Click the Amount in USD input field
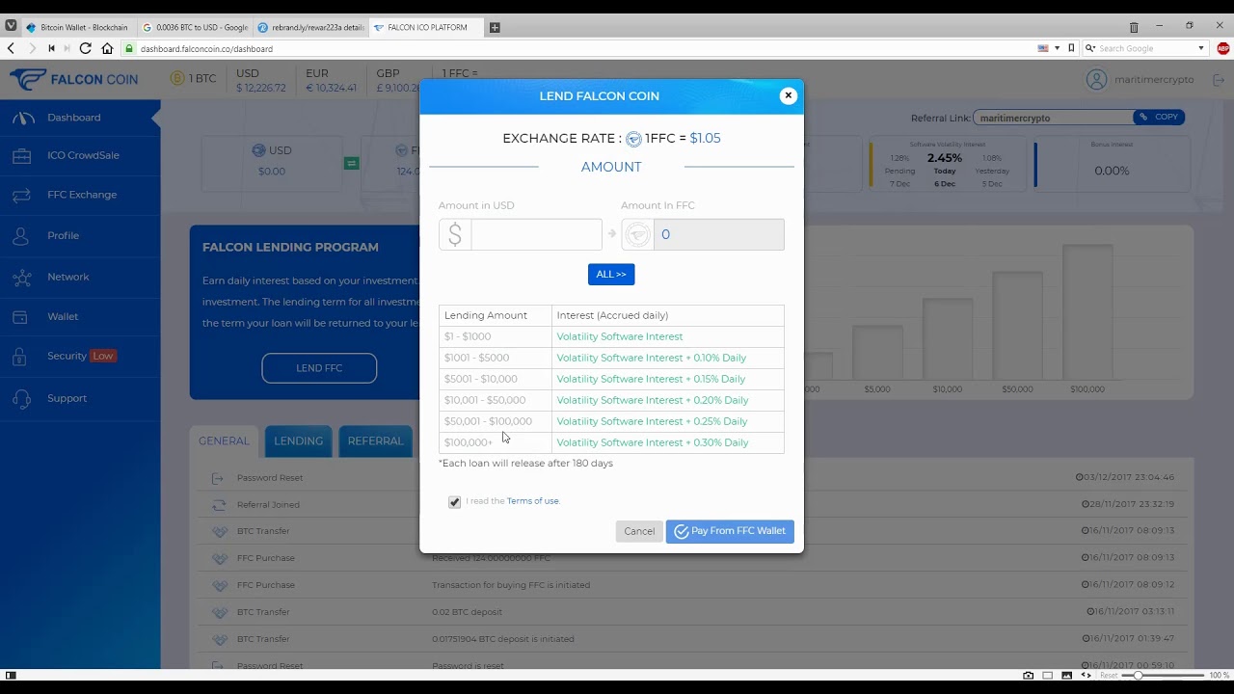The image size is (1234, 694). click(x=536, y=234)
